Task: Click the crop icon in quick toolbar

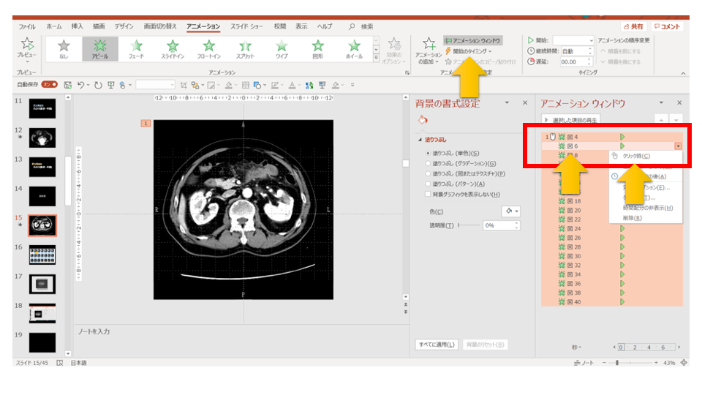Action: pos(184,85)
